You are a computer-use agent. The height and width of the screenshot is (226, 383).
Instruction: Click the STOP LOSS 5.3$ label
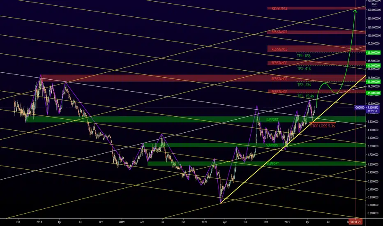point(323,126)
